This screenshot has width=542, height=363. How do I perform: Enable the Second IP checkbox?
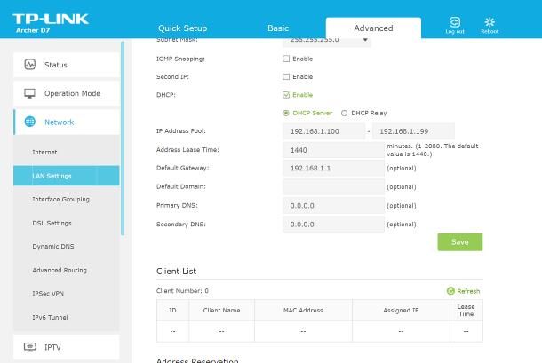point(286,76)
